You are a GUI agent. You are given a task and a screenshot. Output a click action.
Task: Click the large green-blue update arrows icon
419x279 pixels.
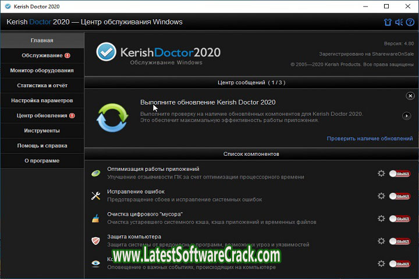click(x=111, y=116)
